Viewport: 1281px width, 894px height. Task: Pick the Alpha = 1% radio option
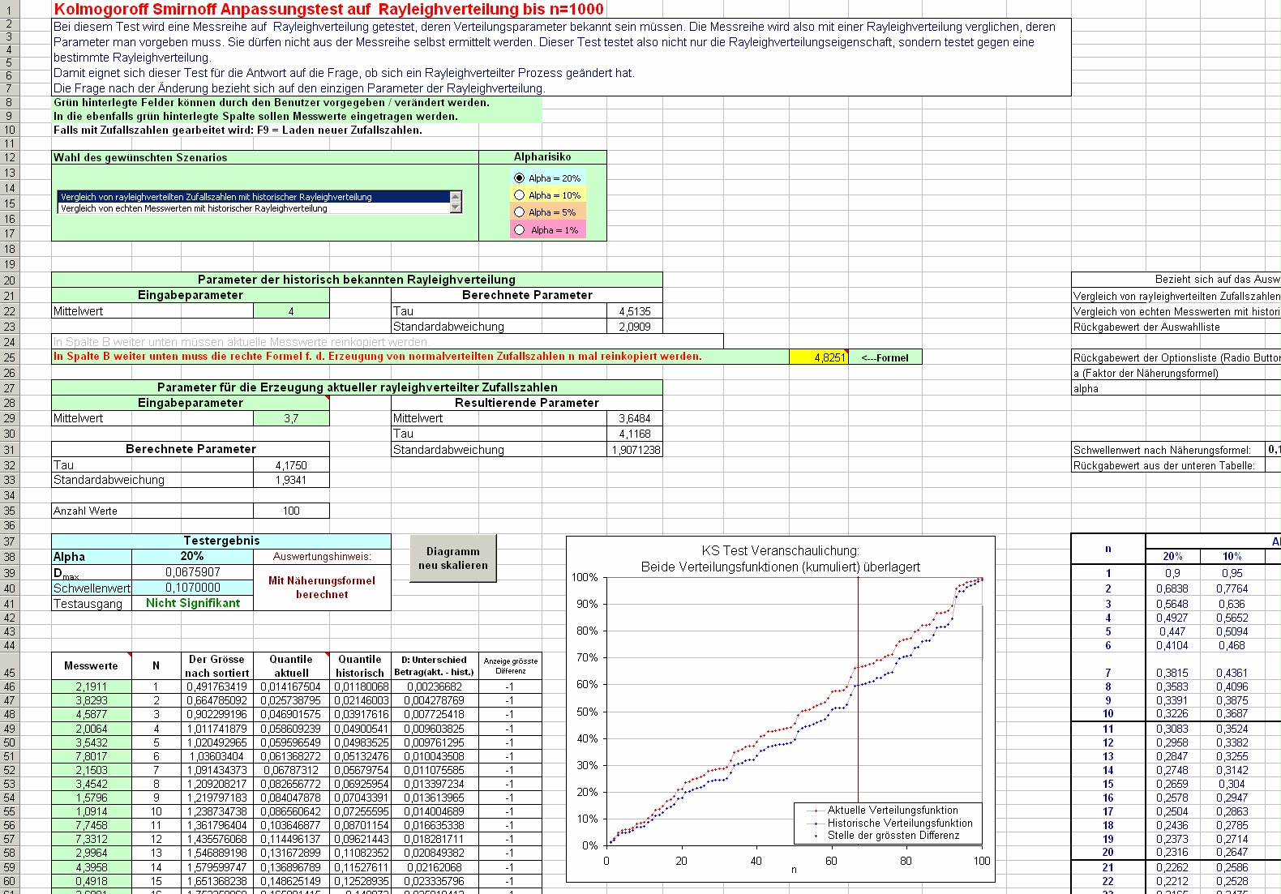pos(520,230)
